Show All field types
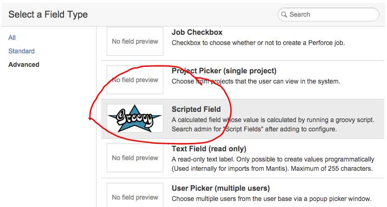387x207 pixels. click(x=12, y=38)
